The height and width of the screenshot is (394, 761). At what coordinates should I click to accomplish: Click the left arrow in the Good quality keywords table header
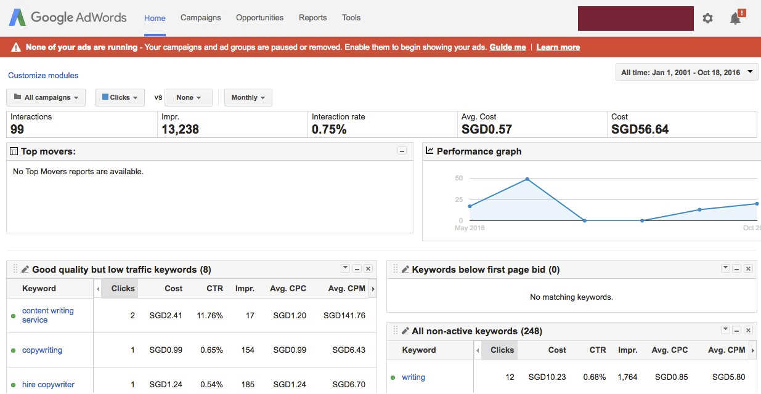point(97,289)
